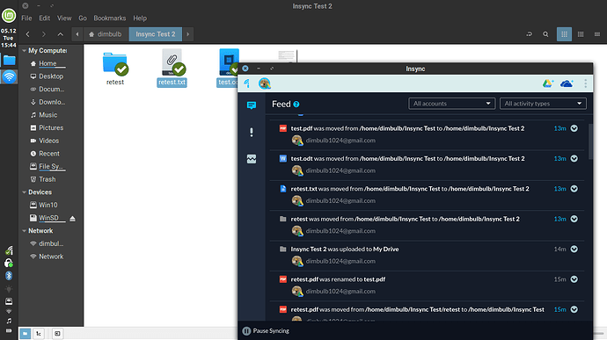Open the All accounts dropdown
Screen dimensions: 607x340
tap(452, 104)
